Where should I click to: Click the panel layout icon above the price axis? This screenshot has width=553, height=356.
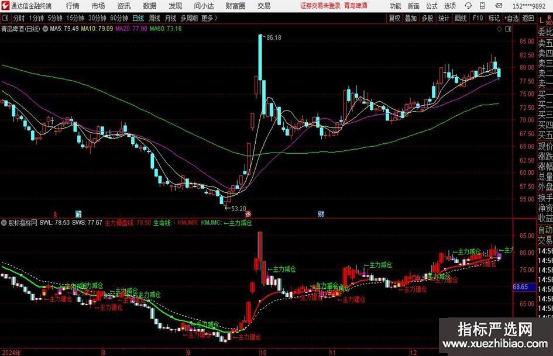508,29
